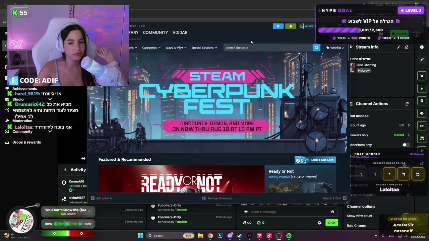Click the Steam store search magnifier button
This screenshot has width=429, height=241.
click(316, 48)
